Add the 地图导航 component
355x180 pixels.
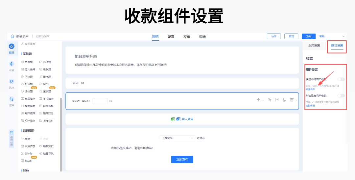(46, 153)
